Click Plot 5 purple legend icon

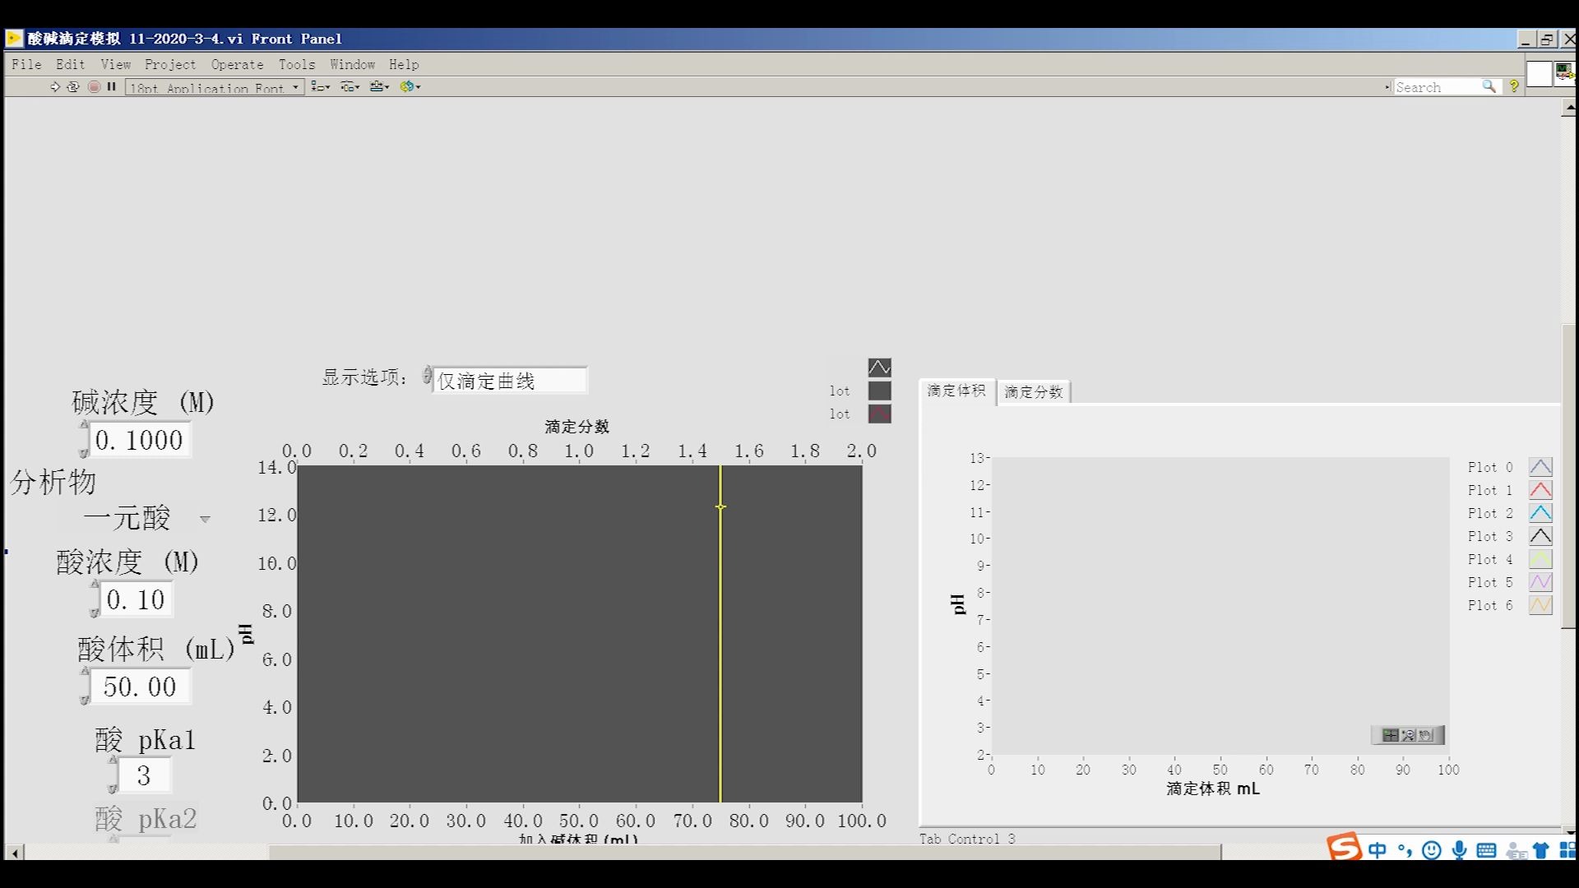1540,582
